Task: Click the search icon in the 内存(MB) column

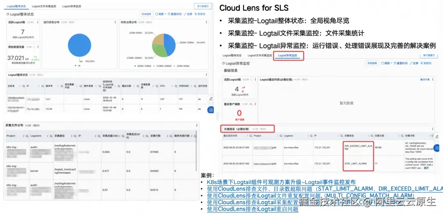Action: point(195,86)
